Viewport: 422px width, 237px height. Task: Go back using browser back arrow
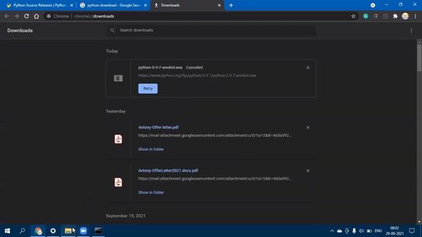[7, 16]
